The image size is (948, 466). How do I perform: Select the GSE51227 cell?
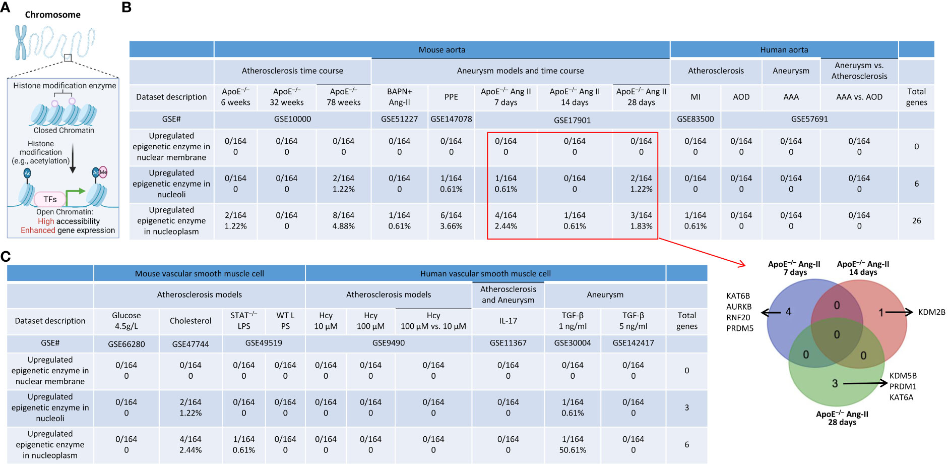[x=400, y=119]
